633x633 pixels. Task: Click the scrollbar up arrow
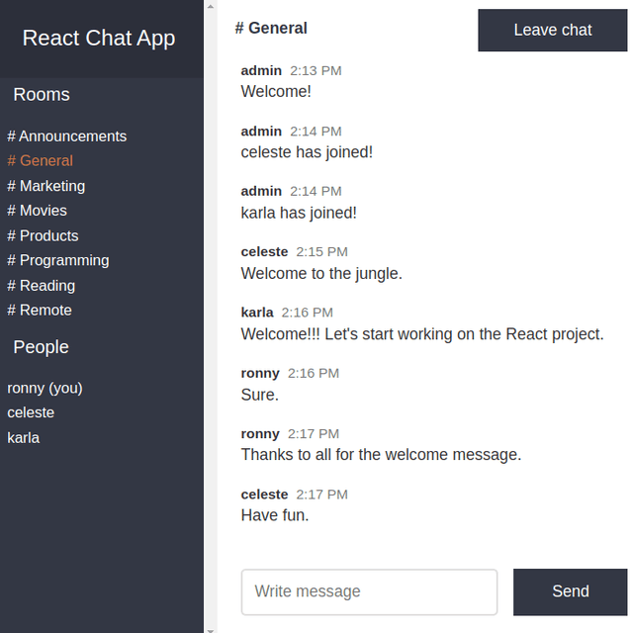point(211,6)
